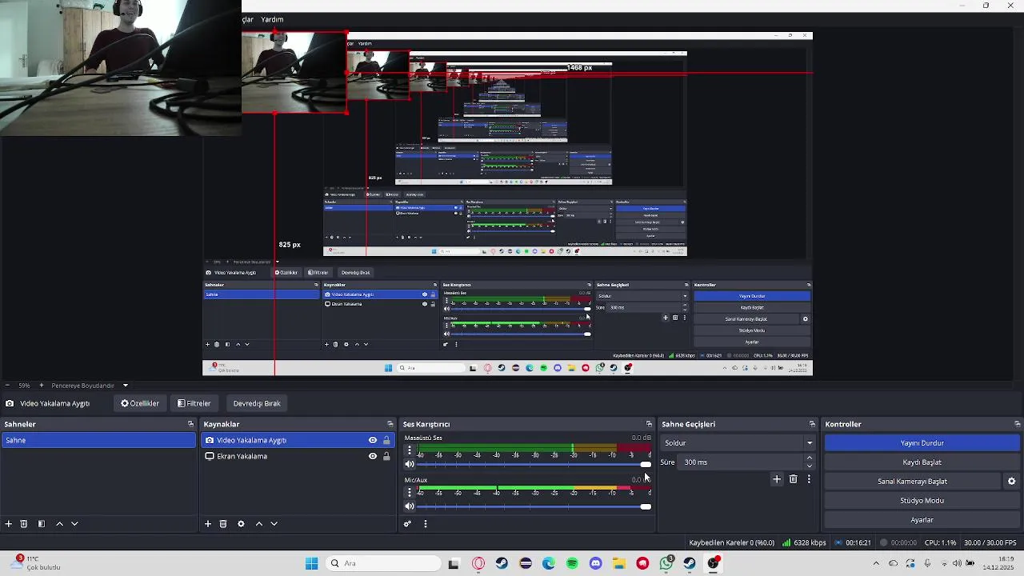This screenshot has width=1024, height=576.
Task: Undock the Kontroller panel
Action: (x=1017, y=424)
